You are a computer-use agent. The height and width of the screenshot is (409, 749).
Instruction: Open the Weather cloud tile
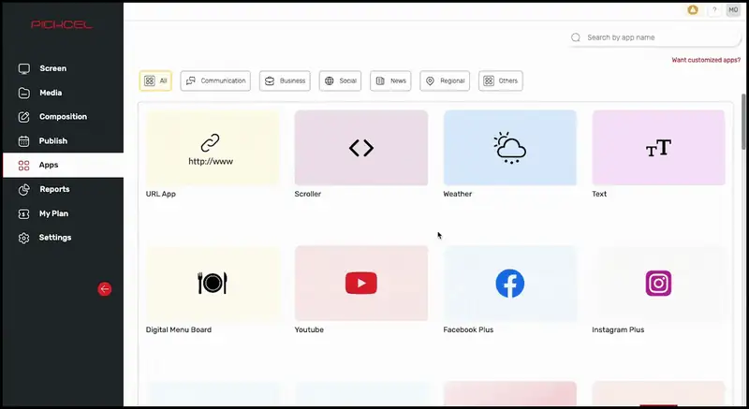[x=509, y=148]
